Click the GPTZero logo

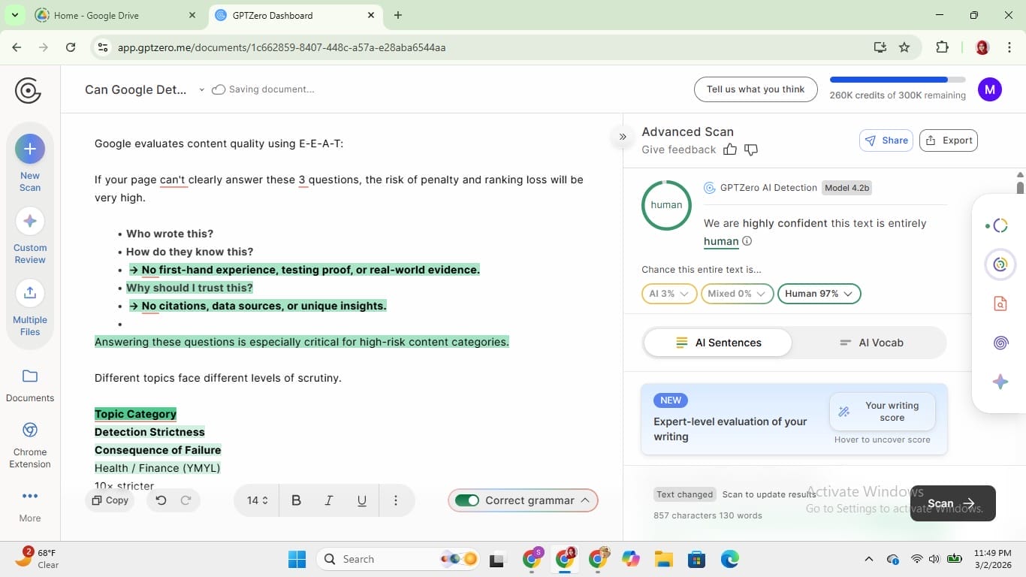pyautogui.click(x=28, y=90)
